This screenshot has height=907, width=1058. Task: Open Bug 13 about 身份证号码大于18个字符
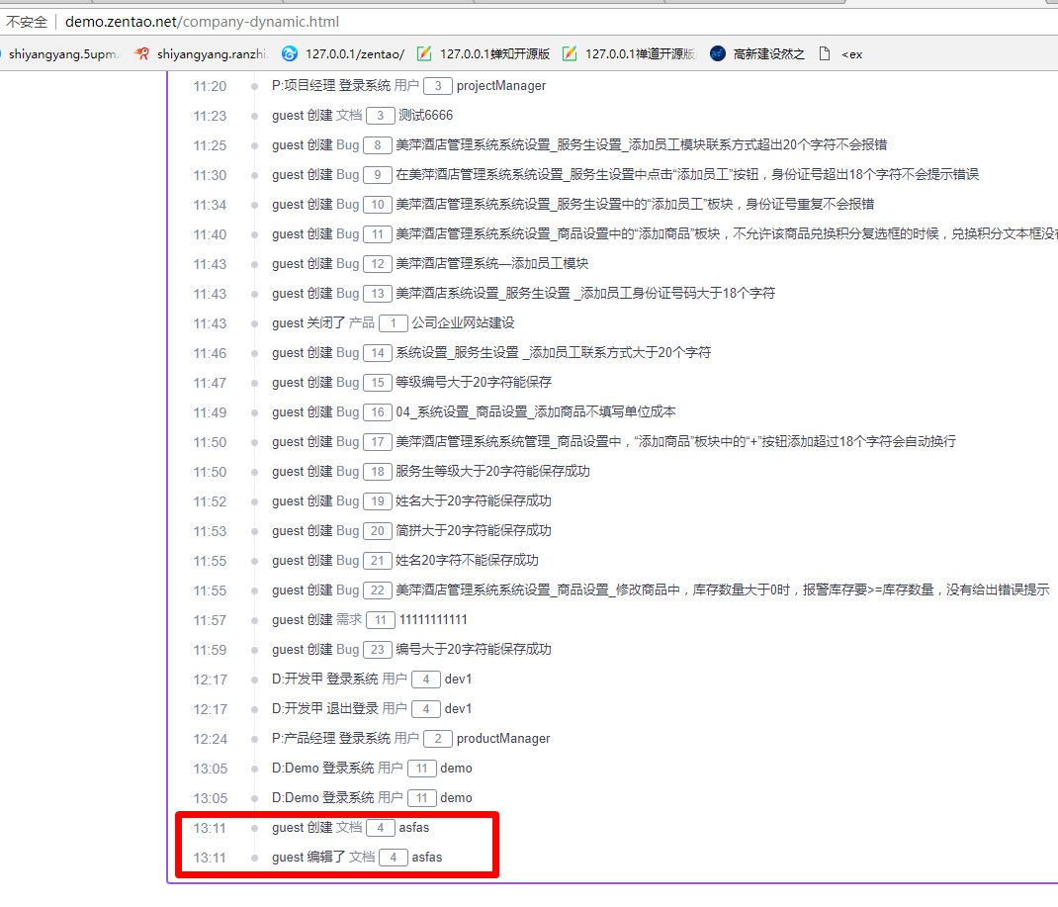585,294
